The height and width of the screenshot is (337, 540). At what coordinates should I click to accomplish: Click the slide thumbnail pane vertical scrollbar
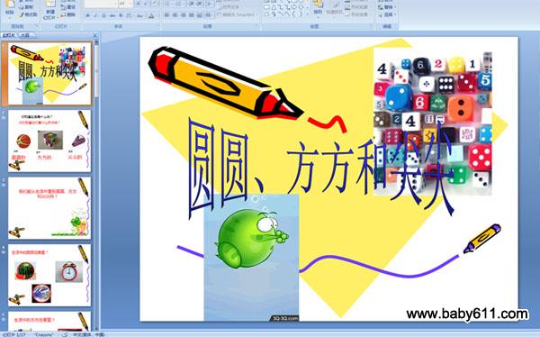pyautogui.click(x=97, y=183)
